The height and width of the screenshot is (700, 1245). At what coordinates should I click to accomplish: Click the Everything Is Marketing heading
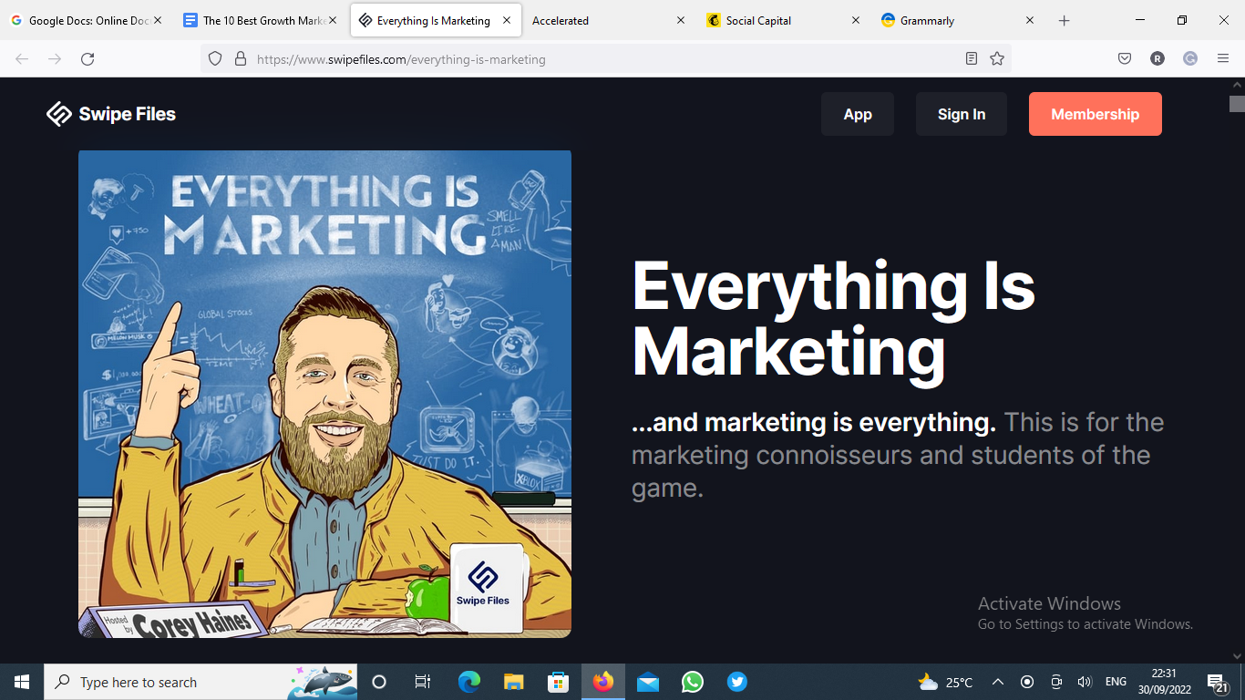pyautogui.click(x=834, y=318)
